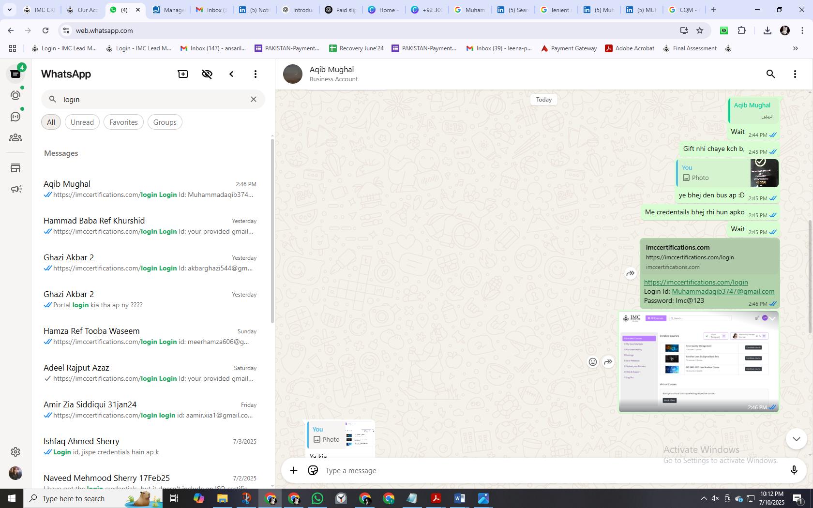Collapse the chat list with back chevron
This screenshot has width=813, height=508.
(x=231, y=74)
